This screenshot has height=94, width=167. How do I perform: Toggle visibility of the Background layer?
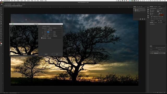150,53
